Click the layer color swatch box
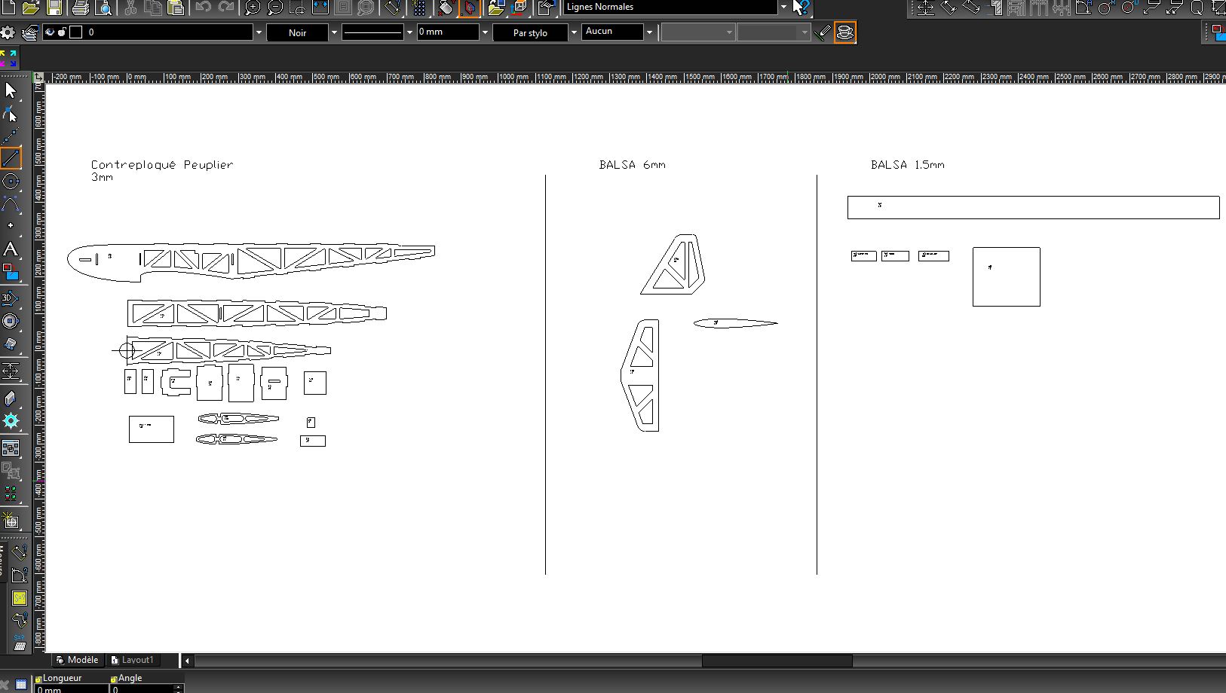The height and width of the screenshot is (693, 1226). click(x=76, y=32)
